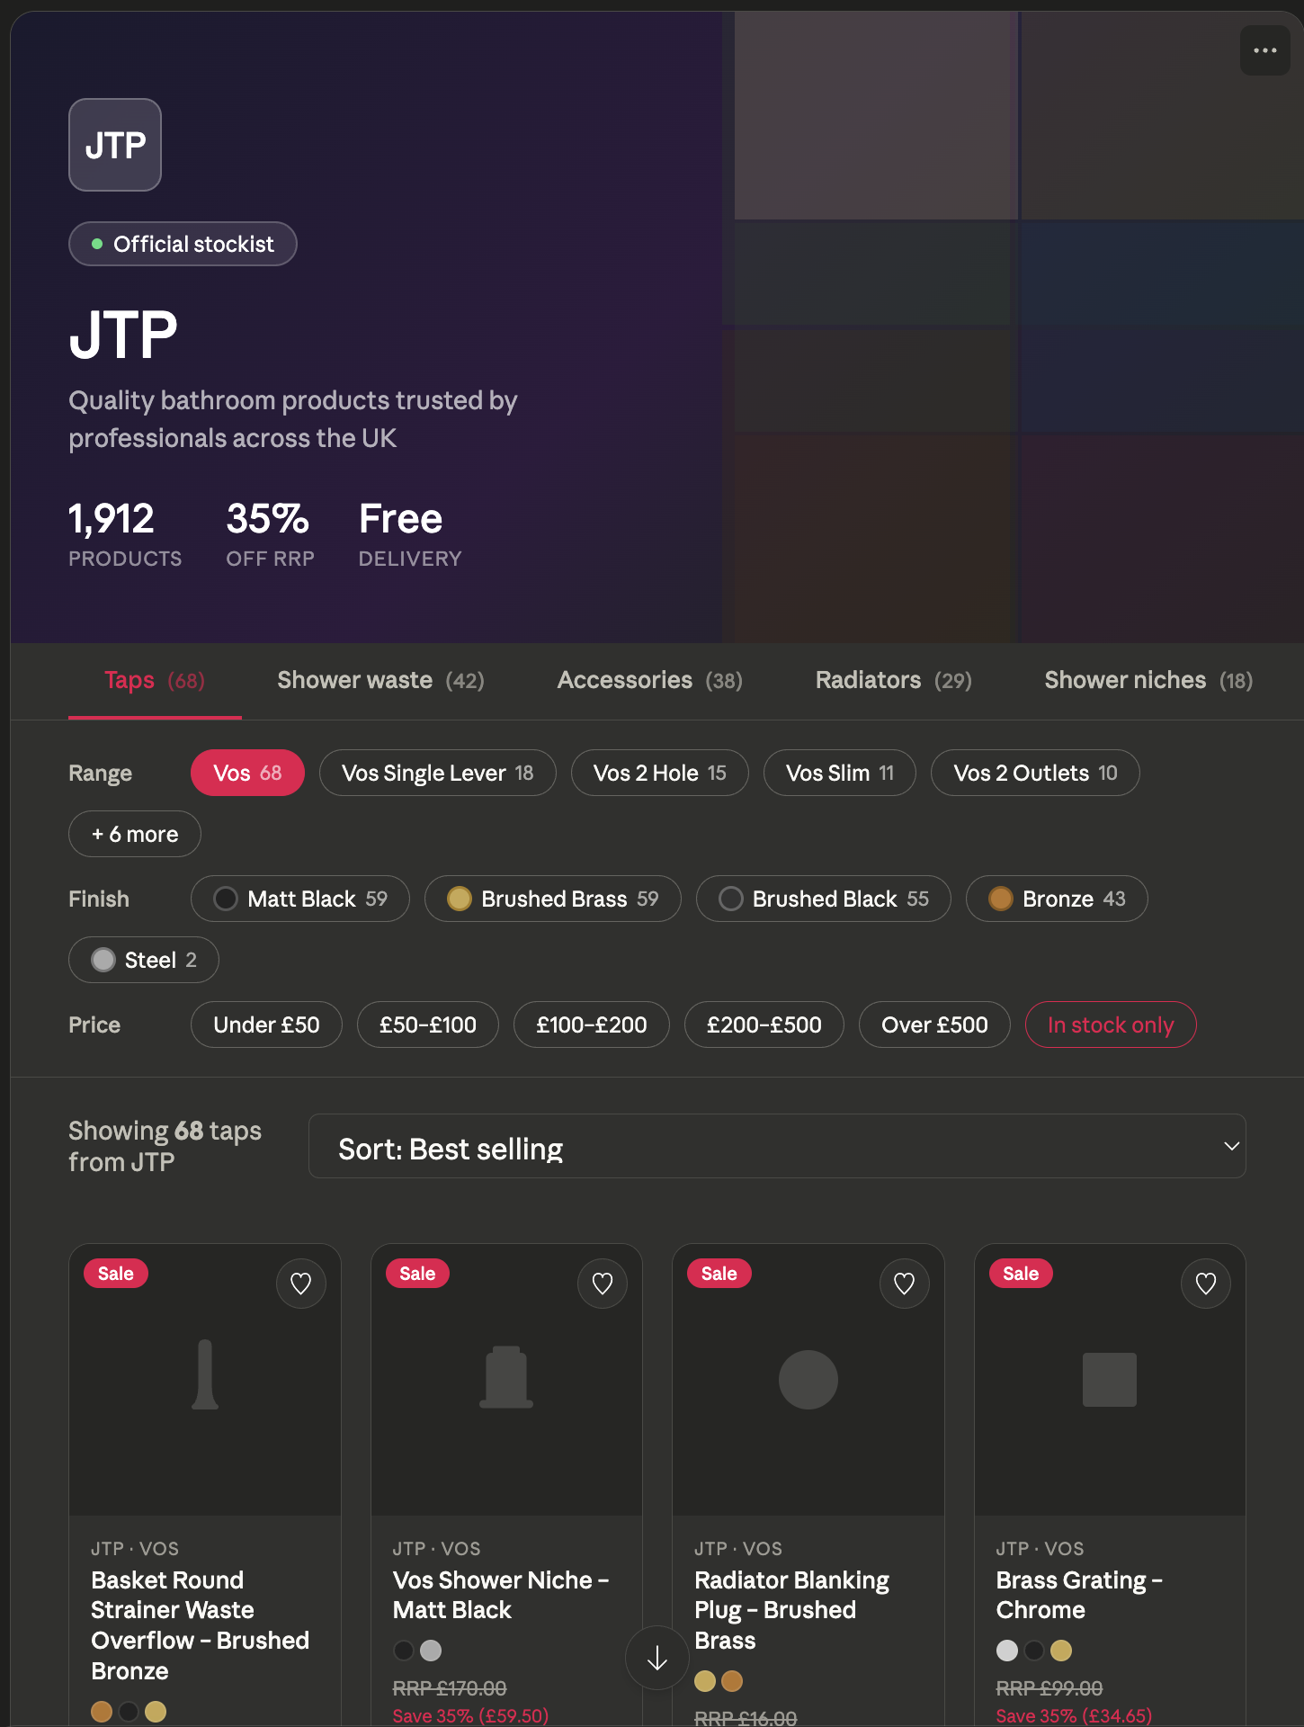Expand the + 6 more ranges

point(135,834)
